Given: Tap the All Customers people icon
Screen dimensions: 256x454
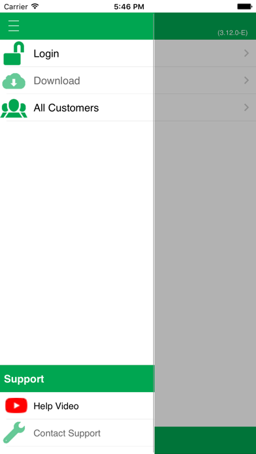Looking at the screenshot, I should (14, 108).
